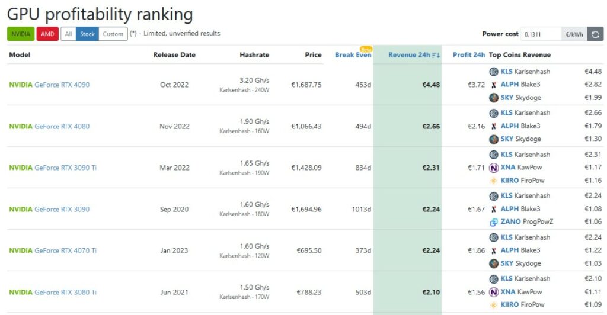Click the Top Coins Revenue header

point(519,55)
